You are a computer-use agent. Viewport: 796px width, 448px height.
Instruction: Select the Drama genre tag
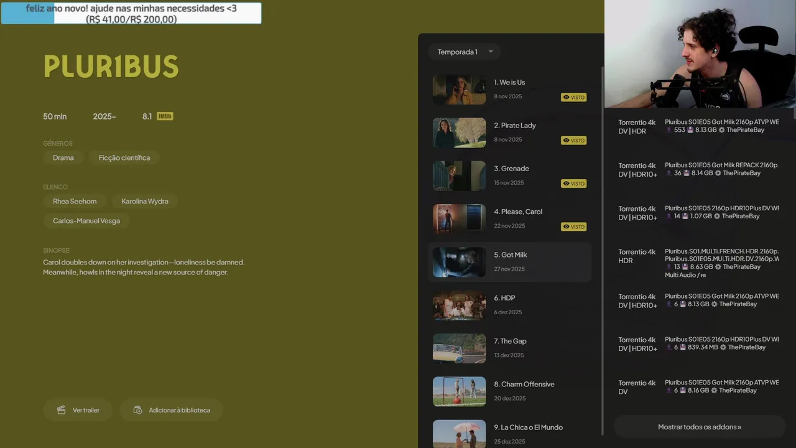pyautogui.click(x=63, y=158)
